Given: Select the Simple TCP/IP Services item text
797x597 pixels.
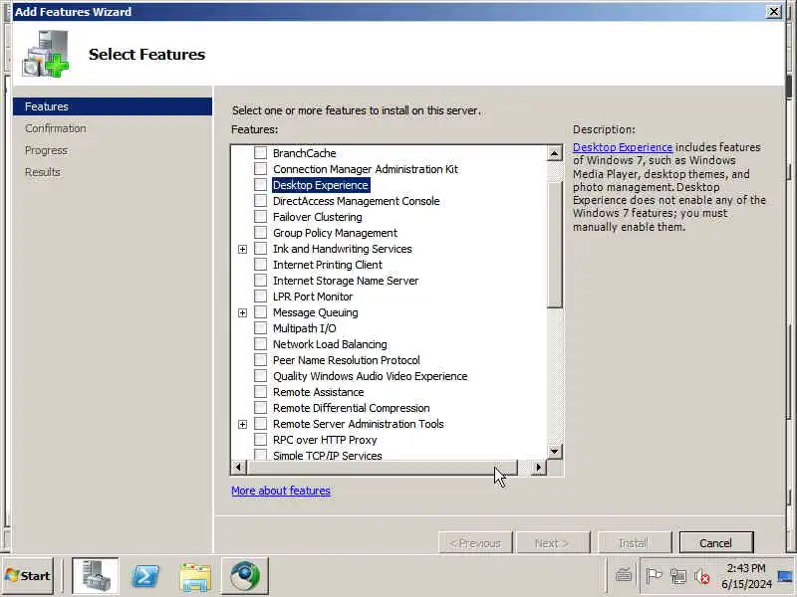Looking at the screenshot, I should tap(328, 456).
